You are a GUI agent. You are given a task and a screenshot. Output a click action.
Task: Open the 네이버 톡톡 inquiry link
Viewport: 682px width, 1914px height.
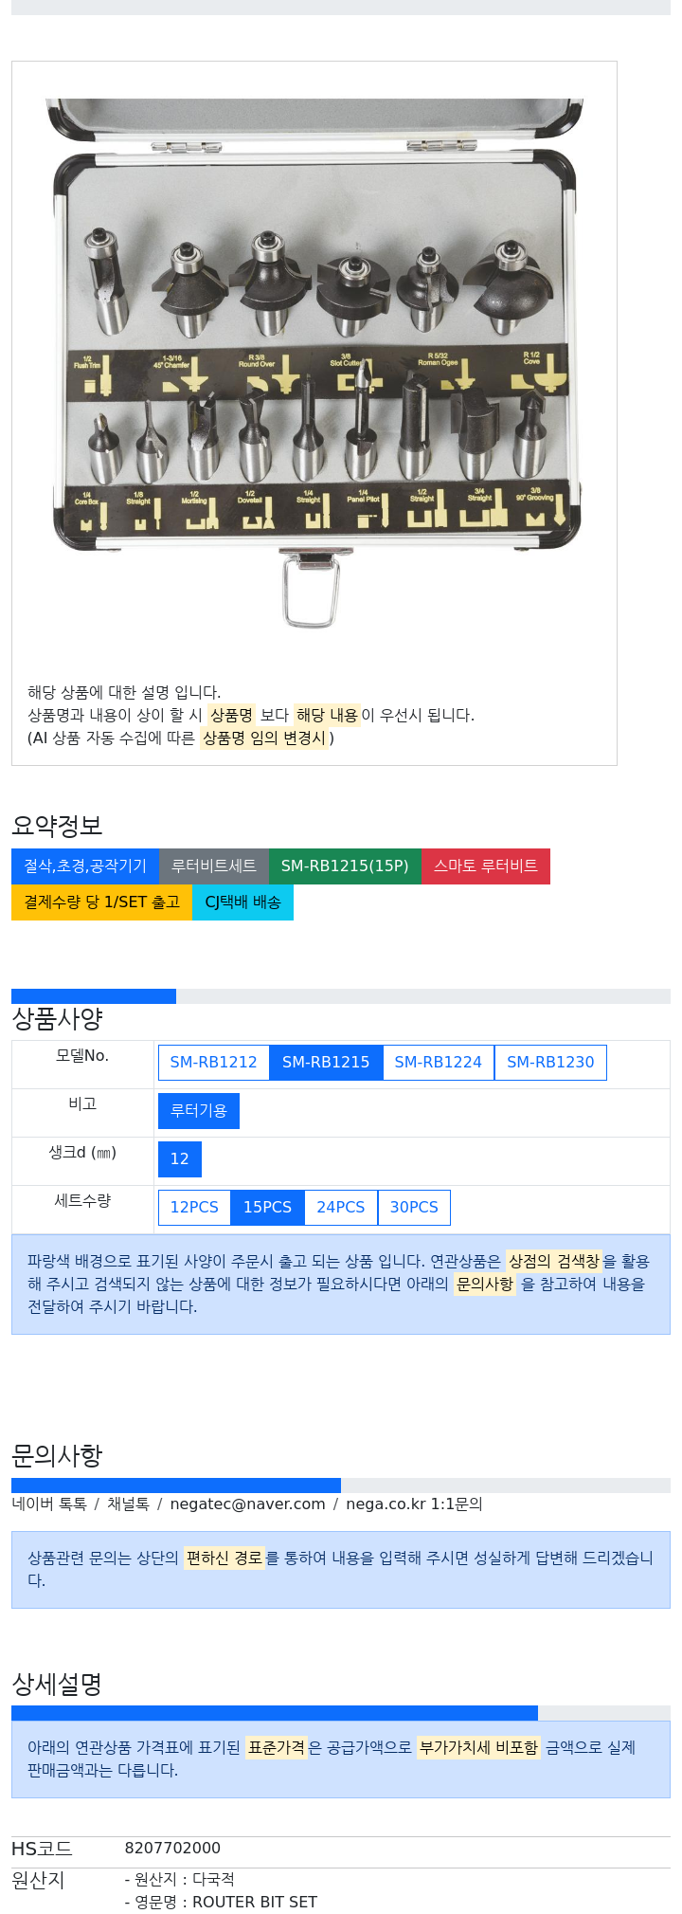(x=49, y=1504)
